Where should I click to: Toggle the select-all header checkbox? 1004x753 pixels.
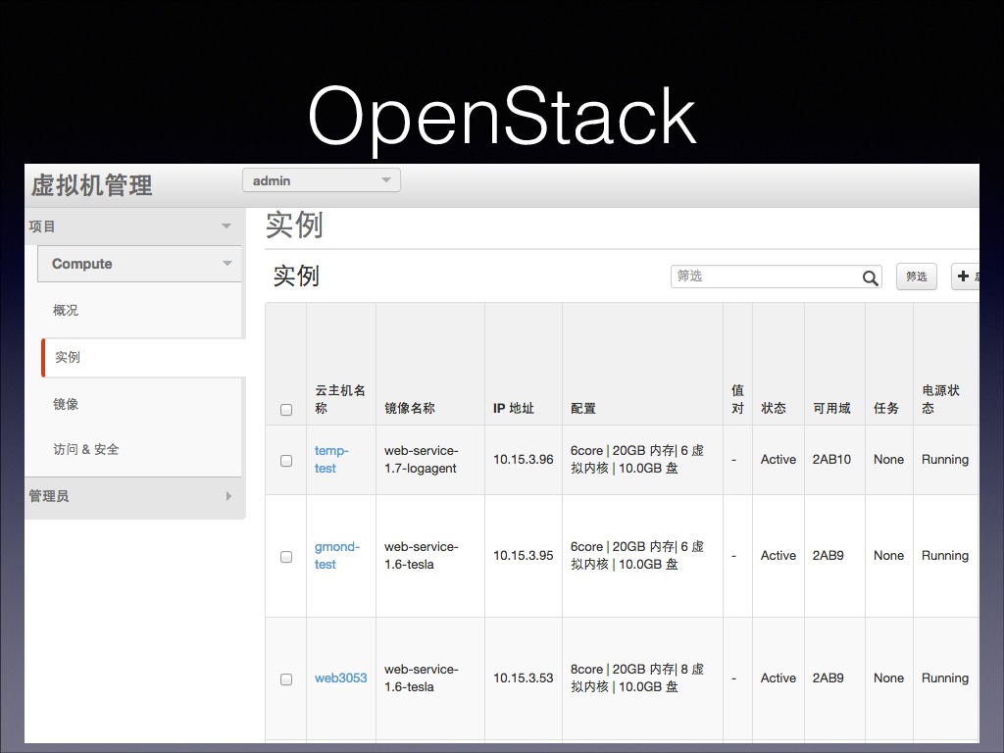point(286,410)
